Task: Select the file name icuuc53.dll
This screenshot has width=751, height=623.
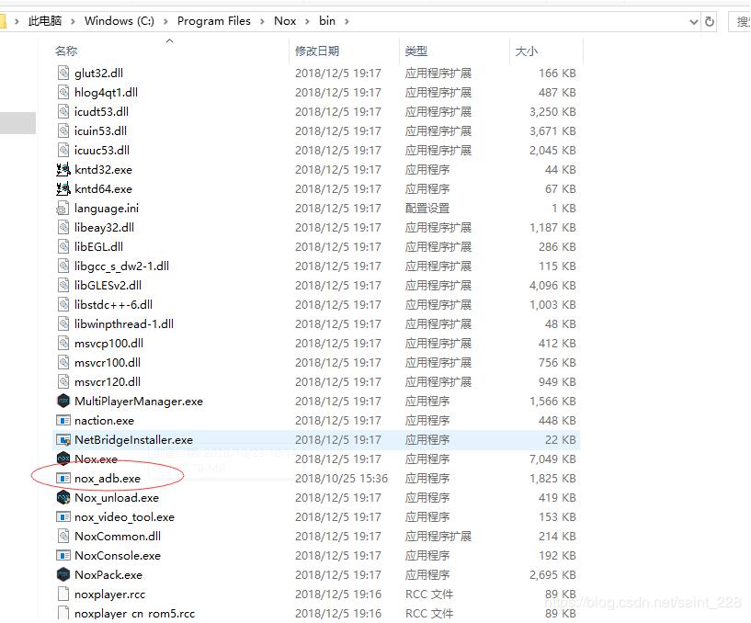Action: [102, 151]
